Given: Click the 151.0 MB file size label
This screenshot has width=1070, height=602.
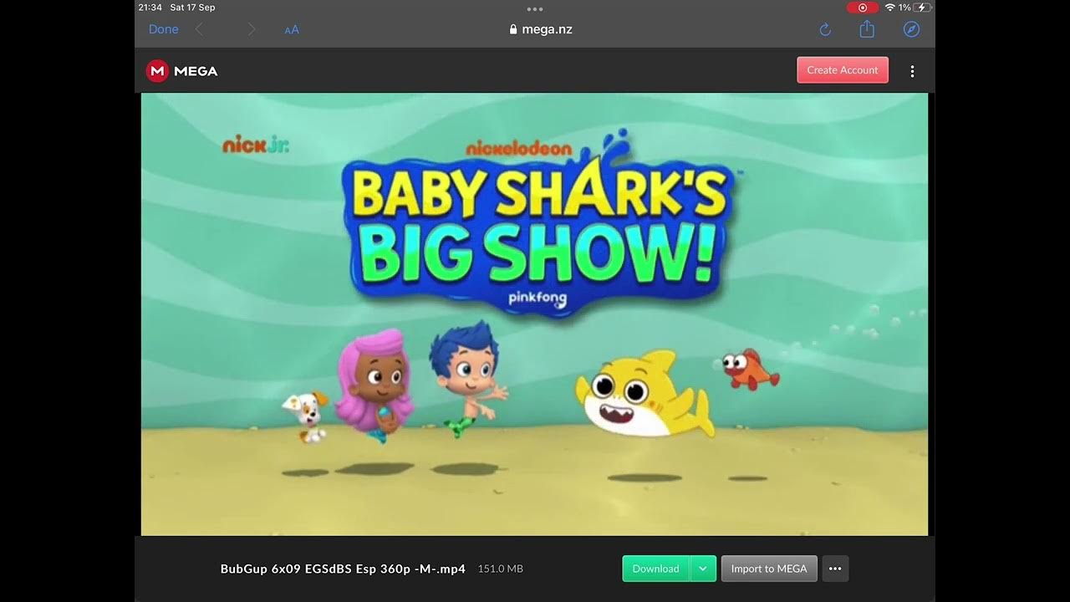Looking at the screenshot, I should pyautogui.click(x=500, y=569).
